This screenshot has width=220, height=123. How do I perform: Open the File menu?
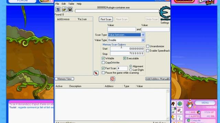pyautogui.click(x=57, y=4)
